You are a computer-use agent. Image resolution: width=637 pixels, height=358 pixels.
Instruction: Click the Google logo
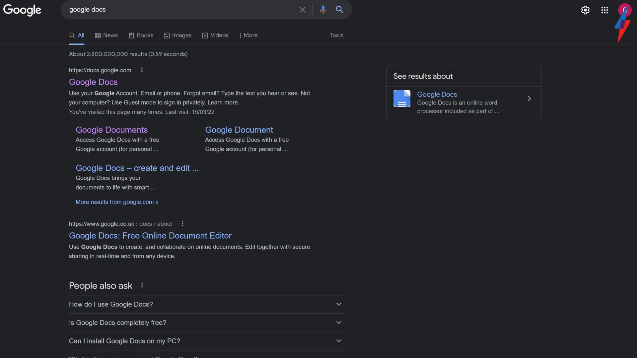tap(22, 10)
